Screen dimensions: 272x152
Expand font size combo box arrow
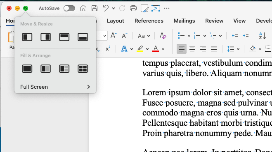[x=104, y=36]
